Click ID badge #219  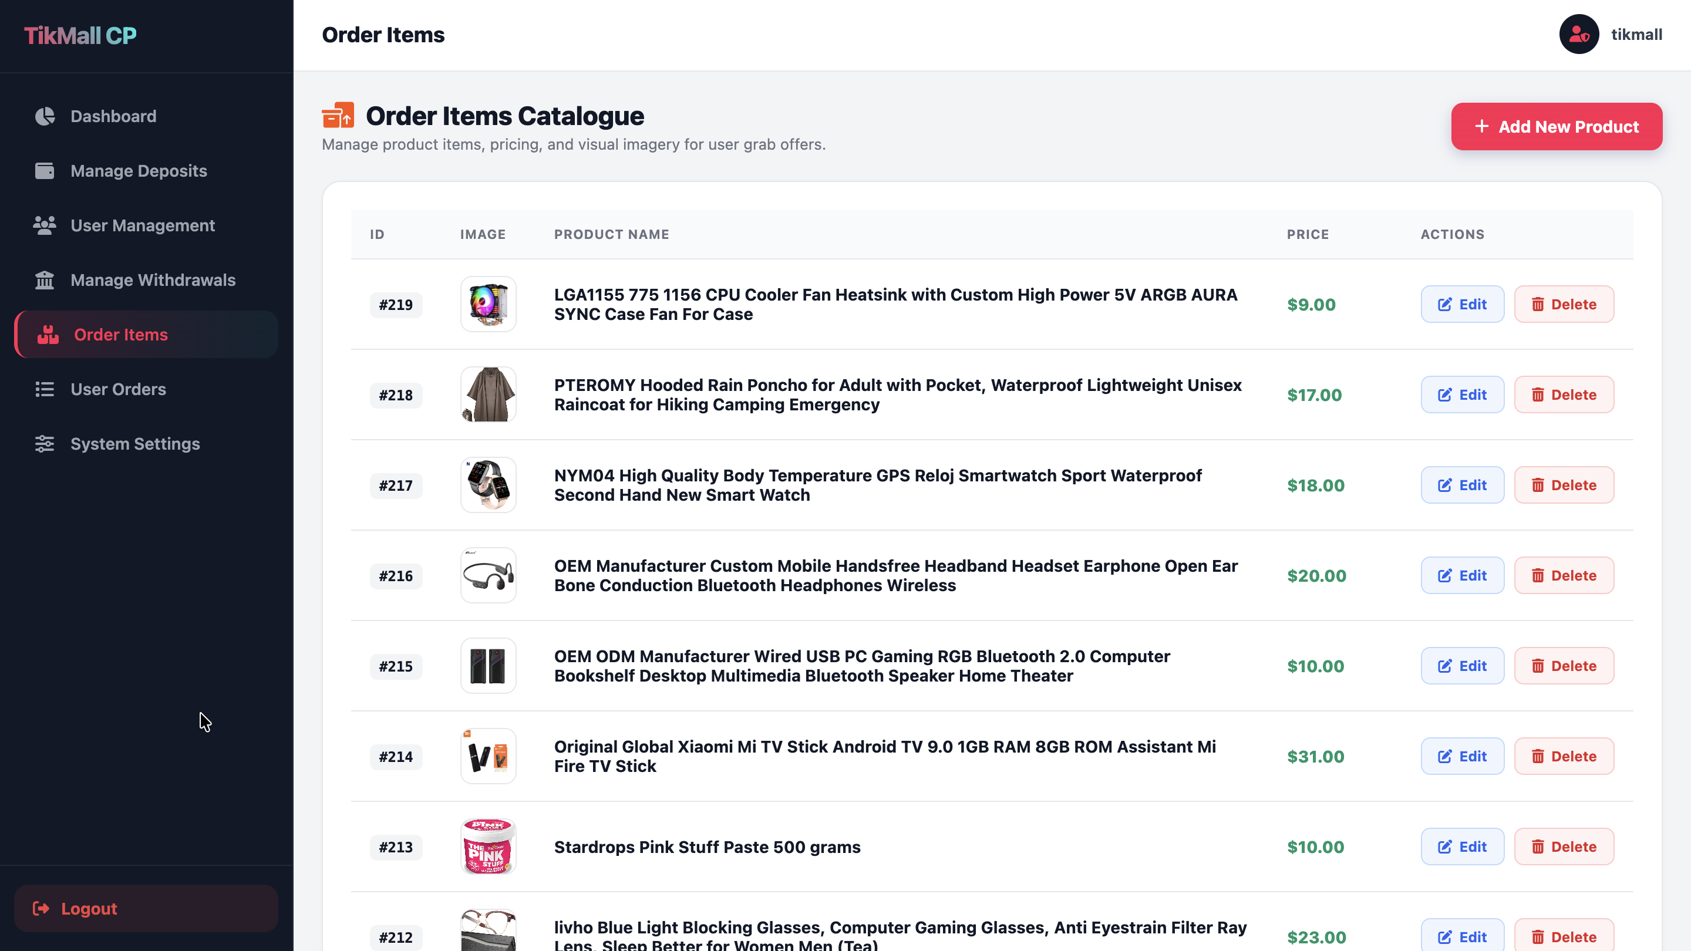coord(396,305)
